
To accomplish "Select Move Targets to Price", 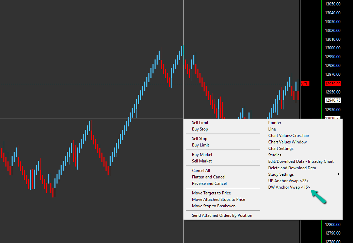I will [x=211, y=193].
